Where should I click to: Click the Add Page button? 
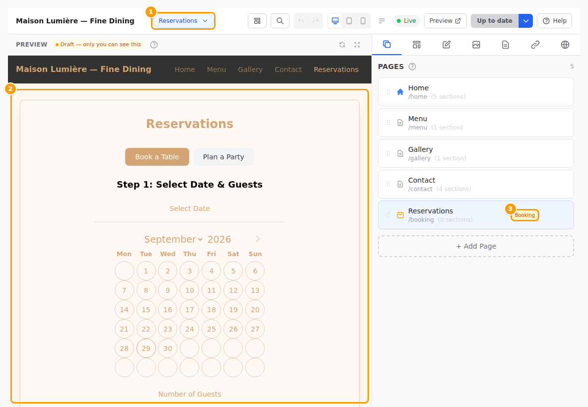476,246
